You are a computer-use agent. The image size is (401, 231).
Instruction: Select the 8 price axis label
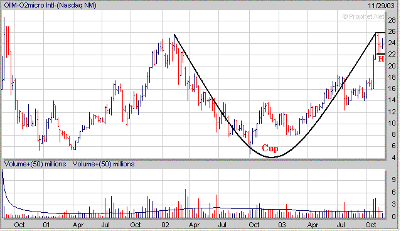point(393,134)
